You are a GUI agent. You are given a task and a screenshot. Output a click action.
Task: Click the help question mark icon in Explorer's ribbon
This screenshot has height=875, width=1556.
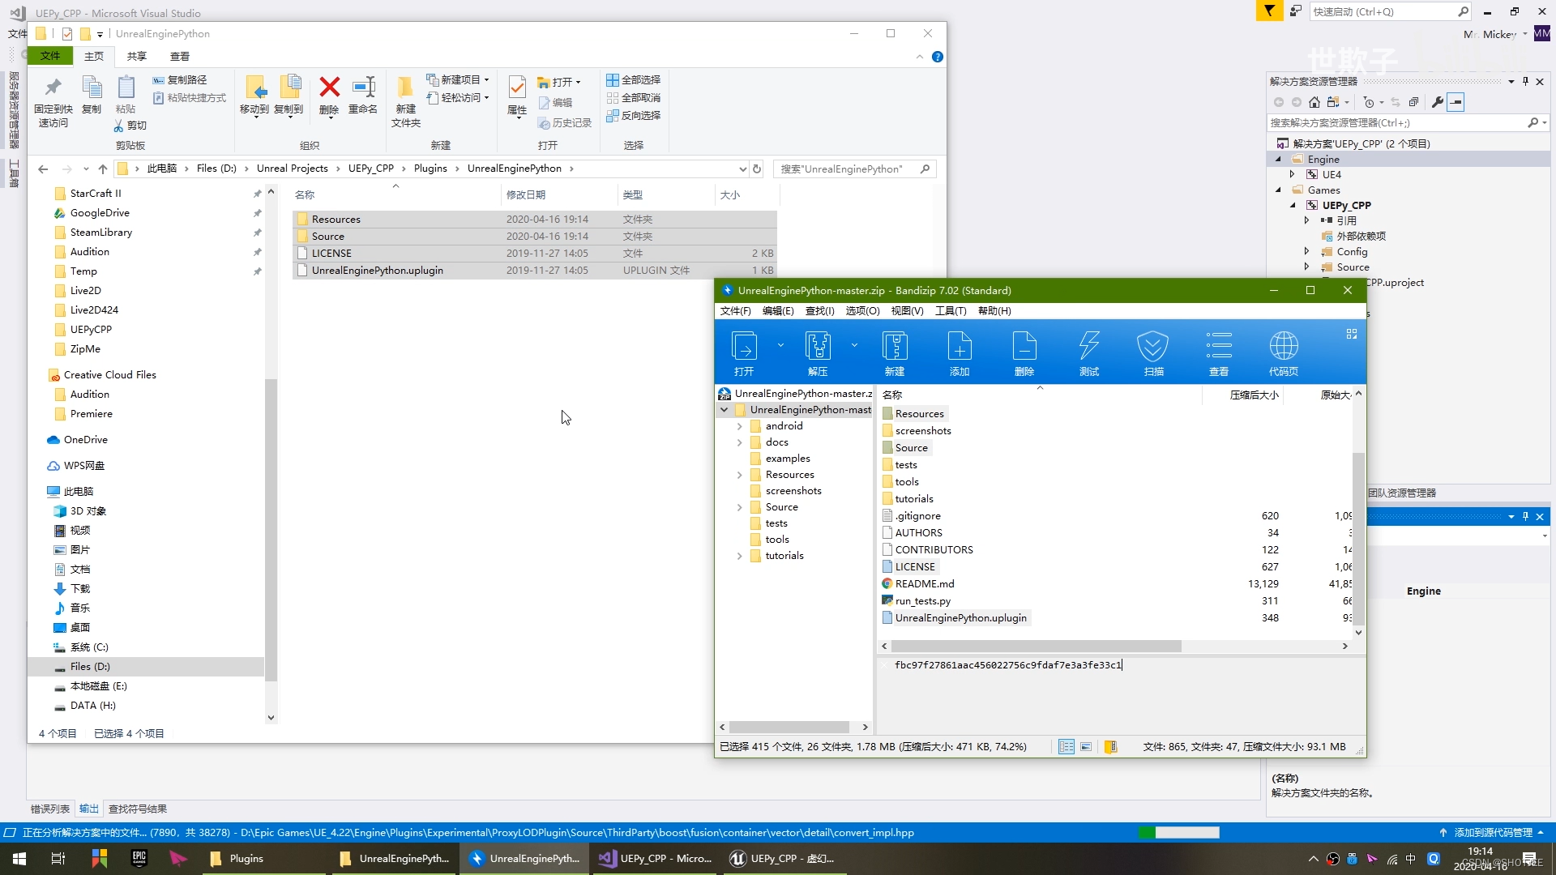938,57
